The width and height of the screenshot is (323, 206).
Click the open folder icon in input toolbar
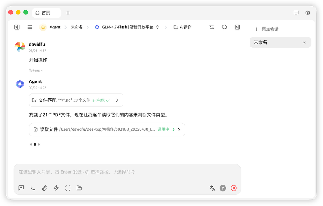pos(79,188)
